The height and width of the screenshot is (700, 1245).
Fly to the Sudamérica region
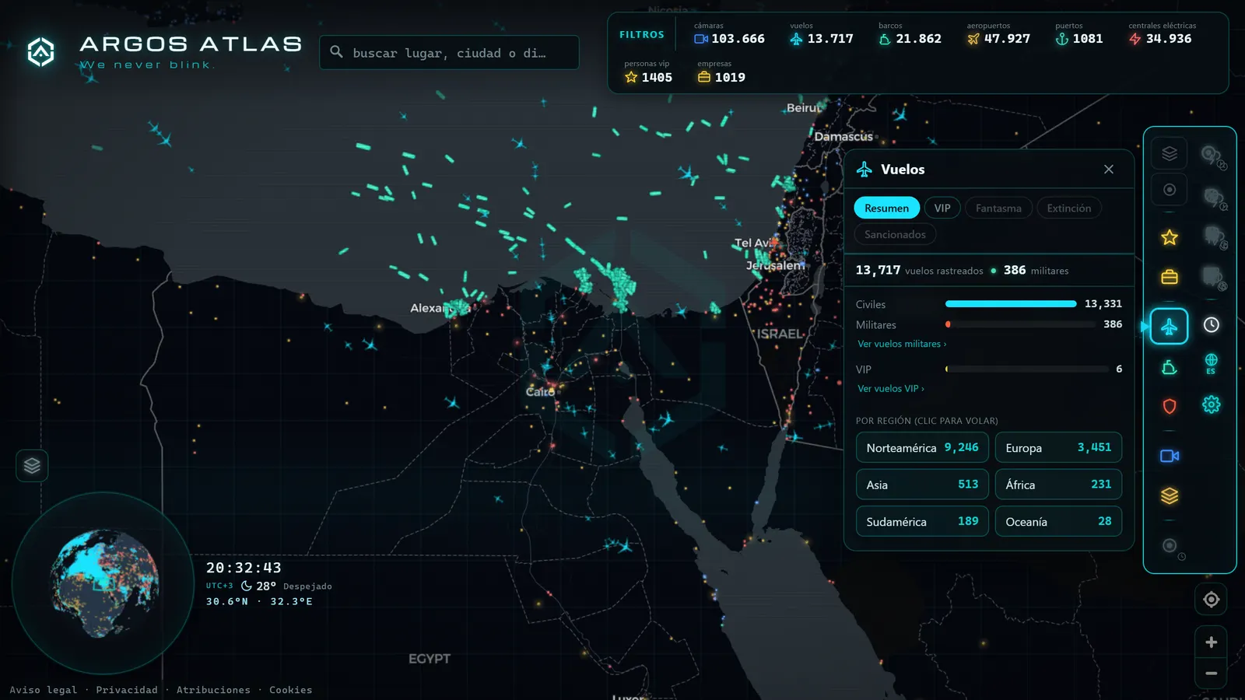point(922,521)
